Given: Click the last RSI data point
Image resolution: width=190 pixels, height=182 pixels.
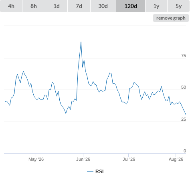Looking at the screenshot, I should 186,114.
